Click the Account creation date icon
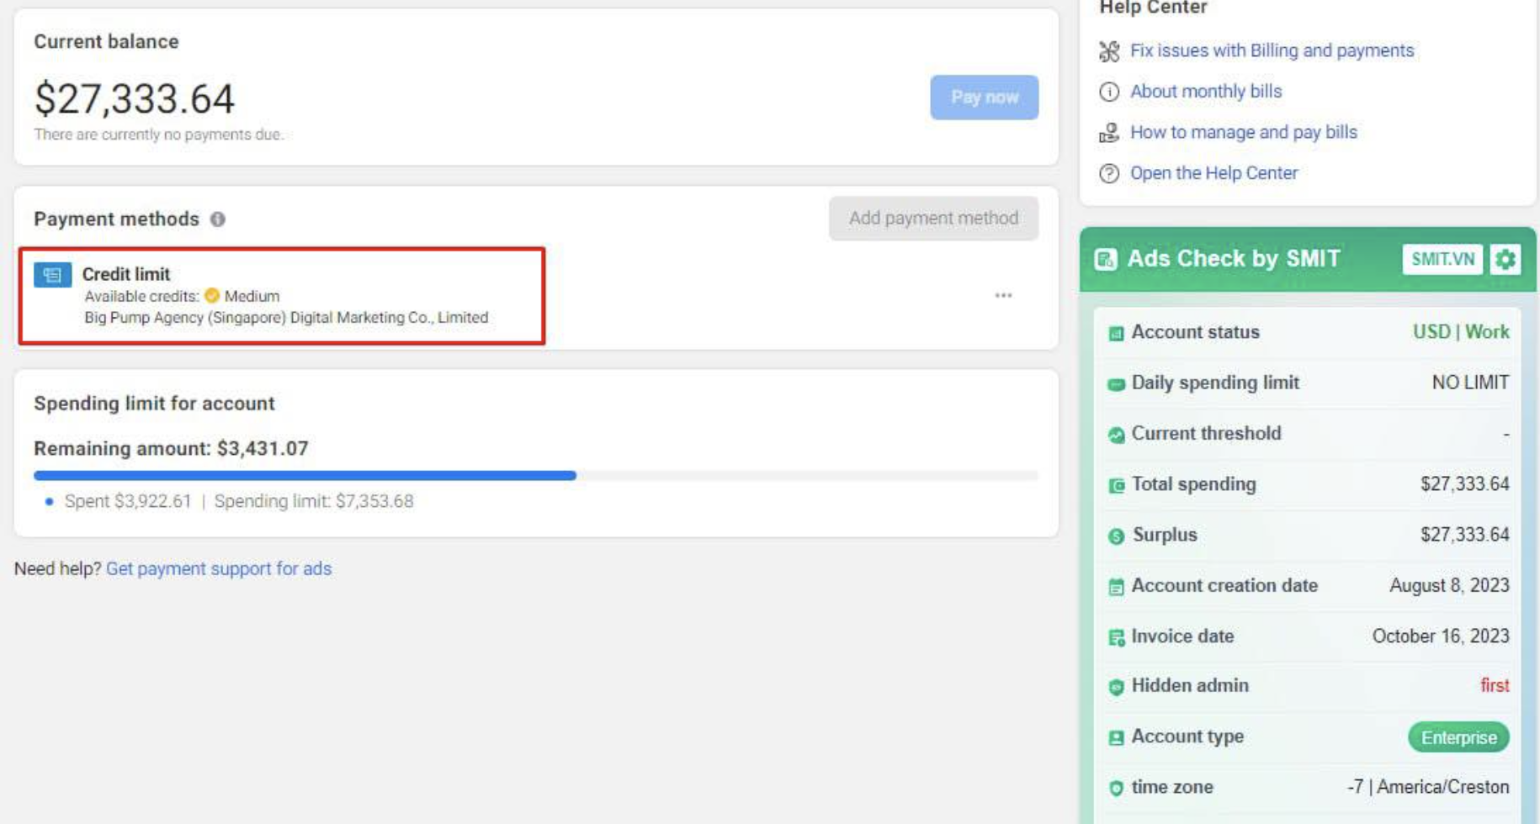1540x824 pixels. (1116, 587)
